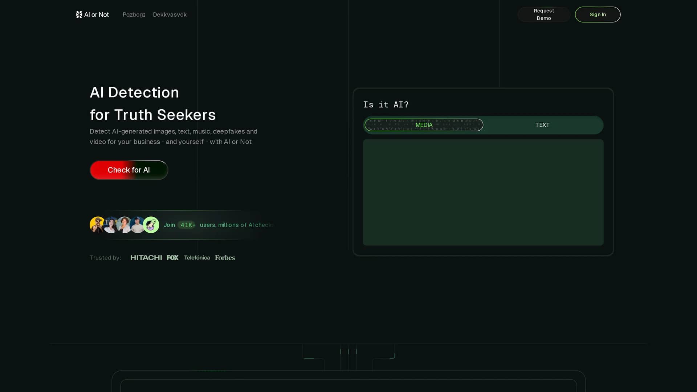Open the Pqzbcgz navigation menu item
The image size is (697, 392).
(134, 15)
